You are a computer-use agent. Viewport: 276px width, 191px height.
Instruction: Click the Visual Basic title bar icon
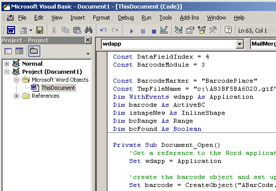point(7,7)
